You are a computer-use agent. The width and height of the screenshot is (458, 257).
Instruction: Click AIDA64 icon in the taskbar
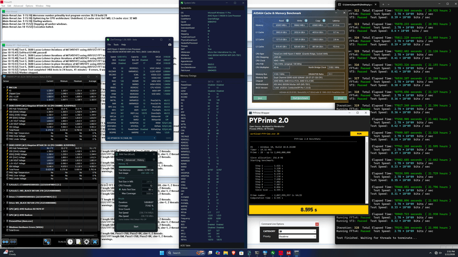[x=288, y=253]
